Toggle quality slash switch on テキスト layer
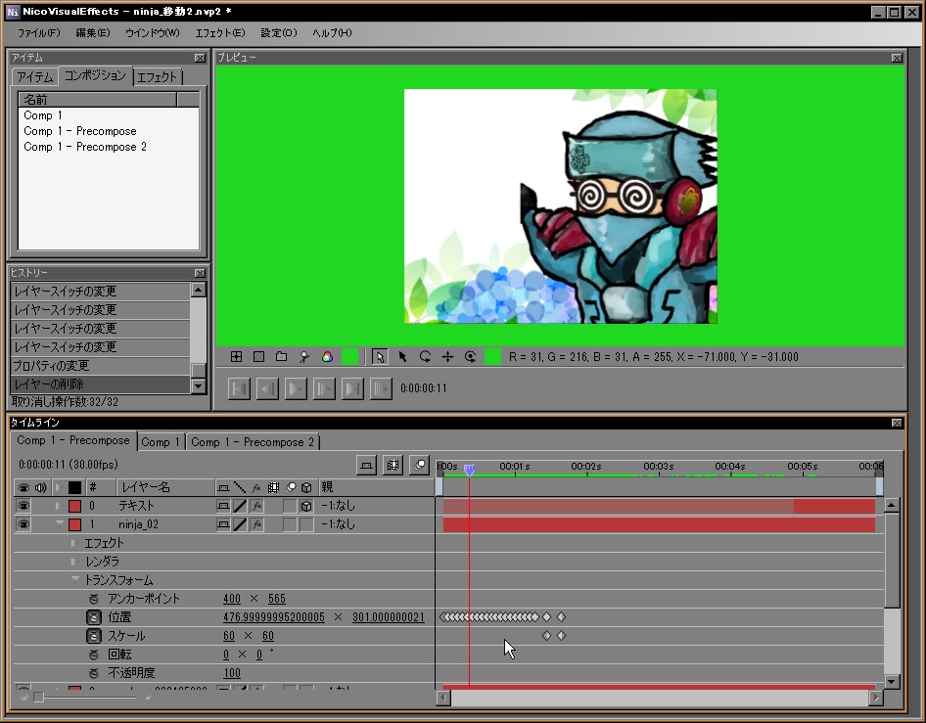The image size is (926, 723). coord(240,506)
